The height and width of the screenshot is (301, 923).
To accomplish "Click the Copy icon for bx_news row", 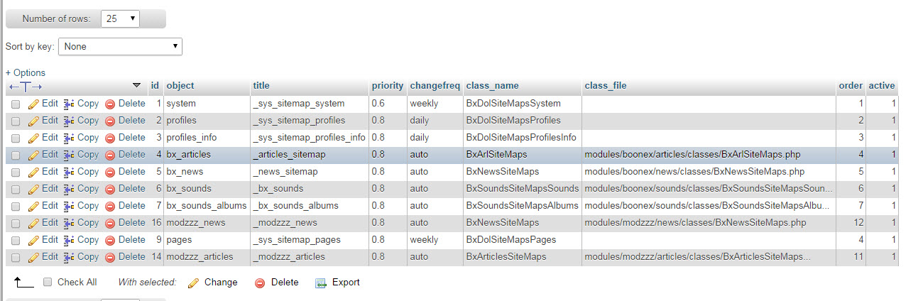I will click(69, 172).
